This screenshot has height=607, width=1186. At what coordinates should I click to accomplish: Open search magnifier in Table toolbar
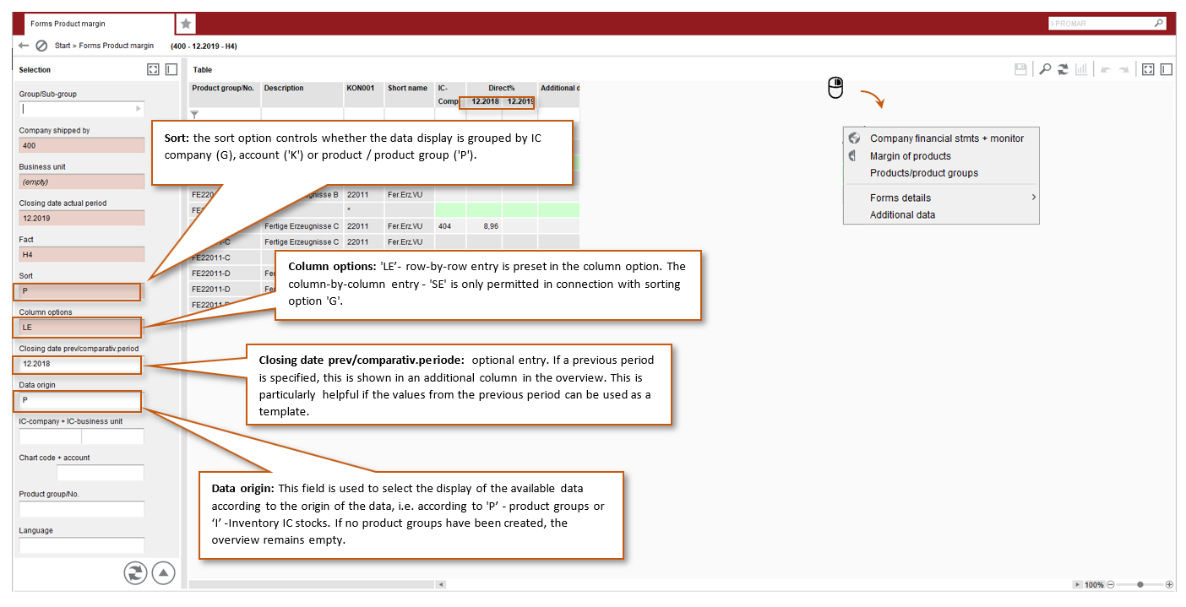[x=1045, y=69]
